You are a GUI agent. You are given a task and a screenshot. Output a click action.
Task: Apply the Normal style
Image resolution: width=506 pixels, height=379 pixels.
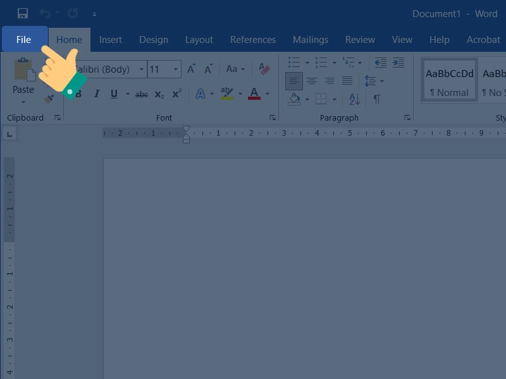[x=450, y=80]
